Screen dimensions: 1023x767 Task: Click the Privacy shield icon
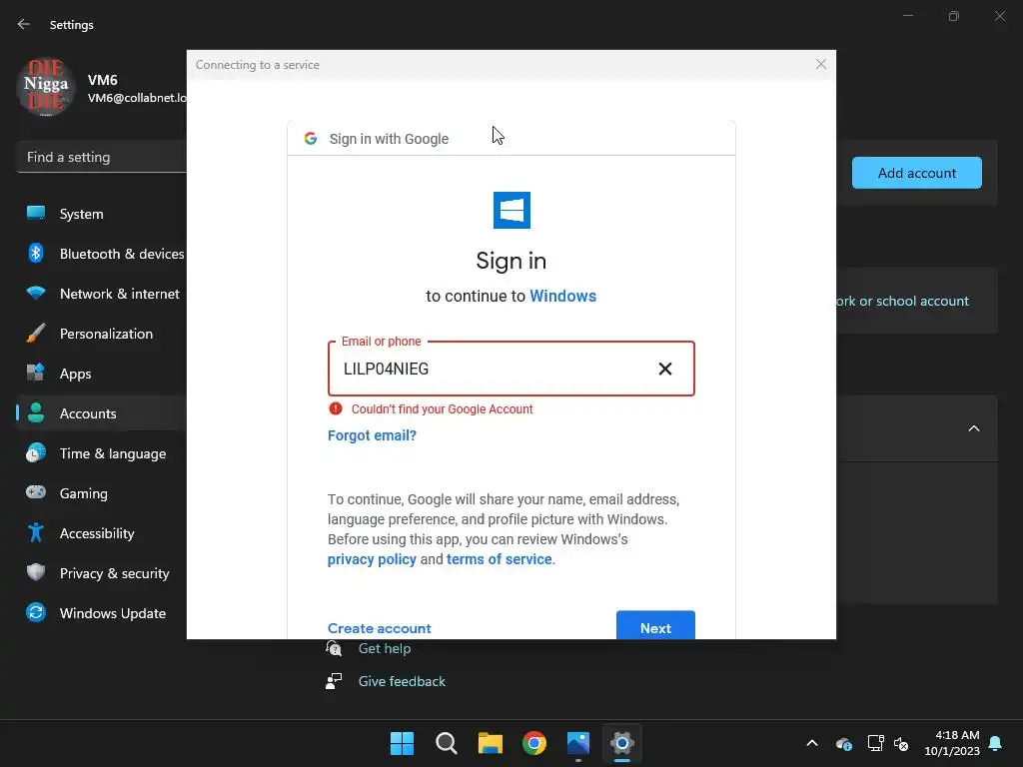click(36, 572)
